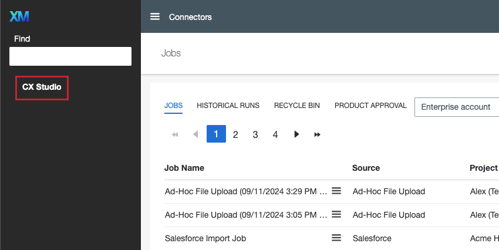Click the XM logo icon

point(19,16)
